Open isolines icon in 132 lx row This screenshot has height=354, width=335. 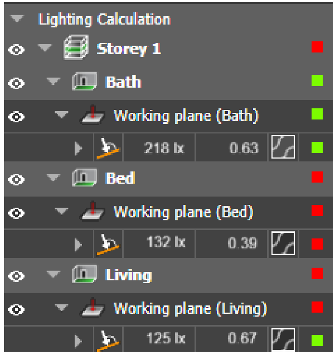[x=283, y=243]
